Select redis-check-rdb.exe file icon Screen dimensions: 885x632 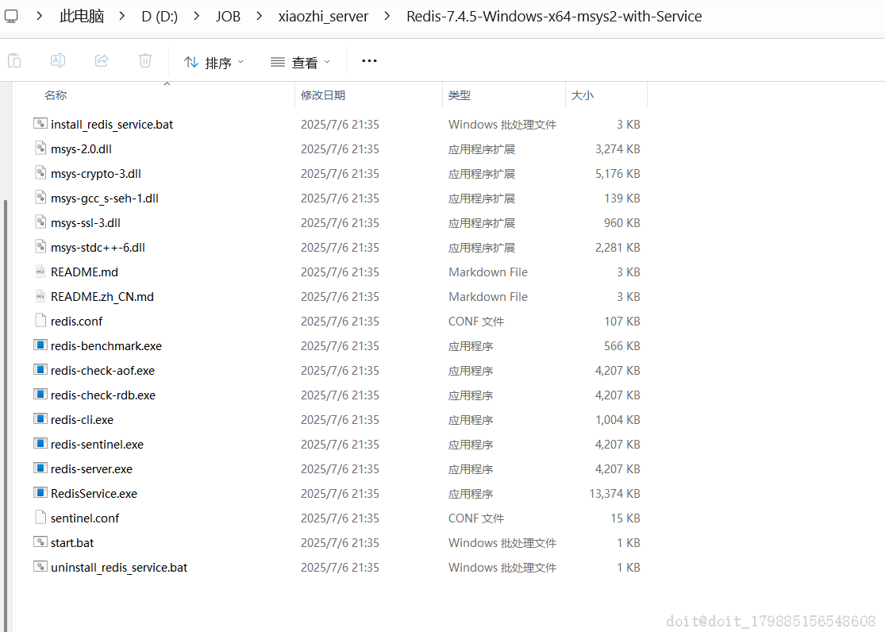tap(40, 394)
